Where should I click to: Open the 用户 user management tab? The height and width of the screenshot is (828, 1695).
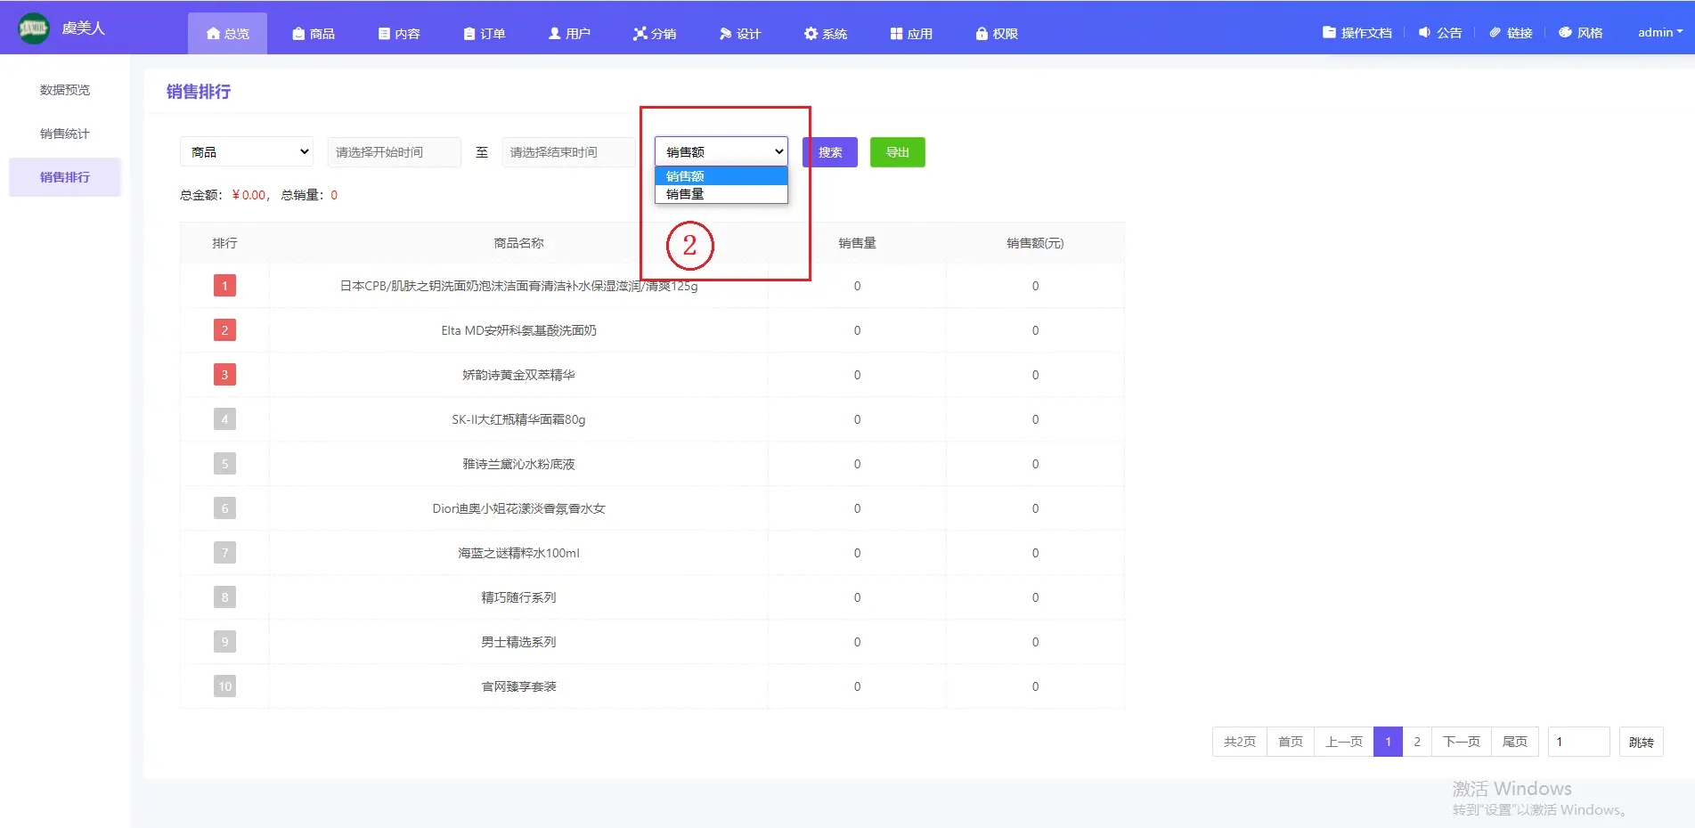click(569, 34)
